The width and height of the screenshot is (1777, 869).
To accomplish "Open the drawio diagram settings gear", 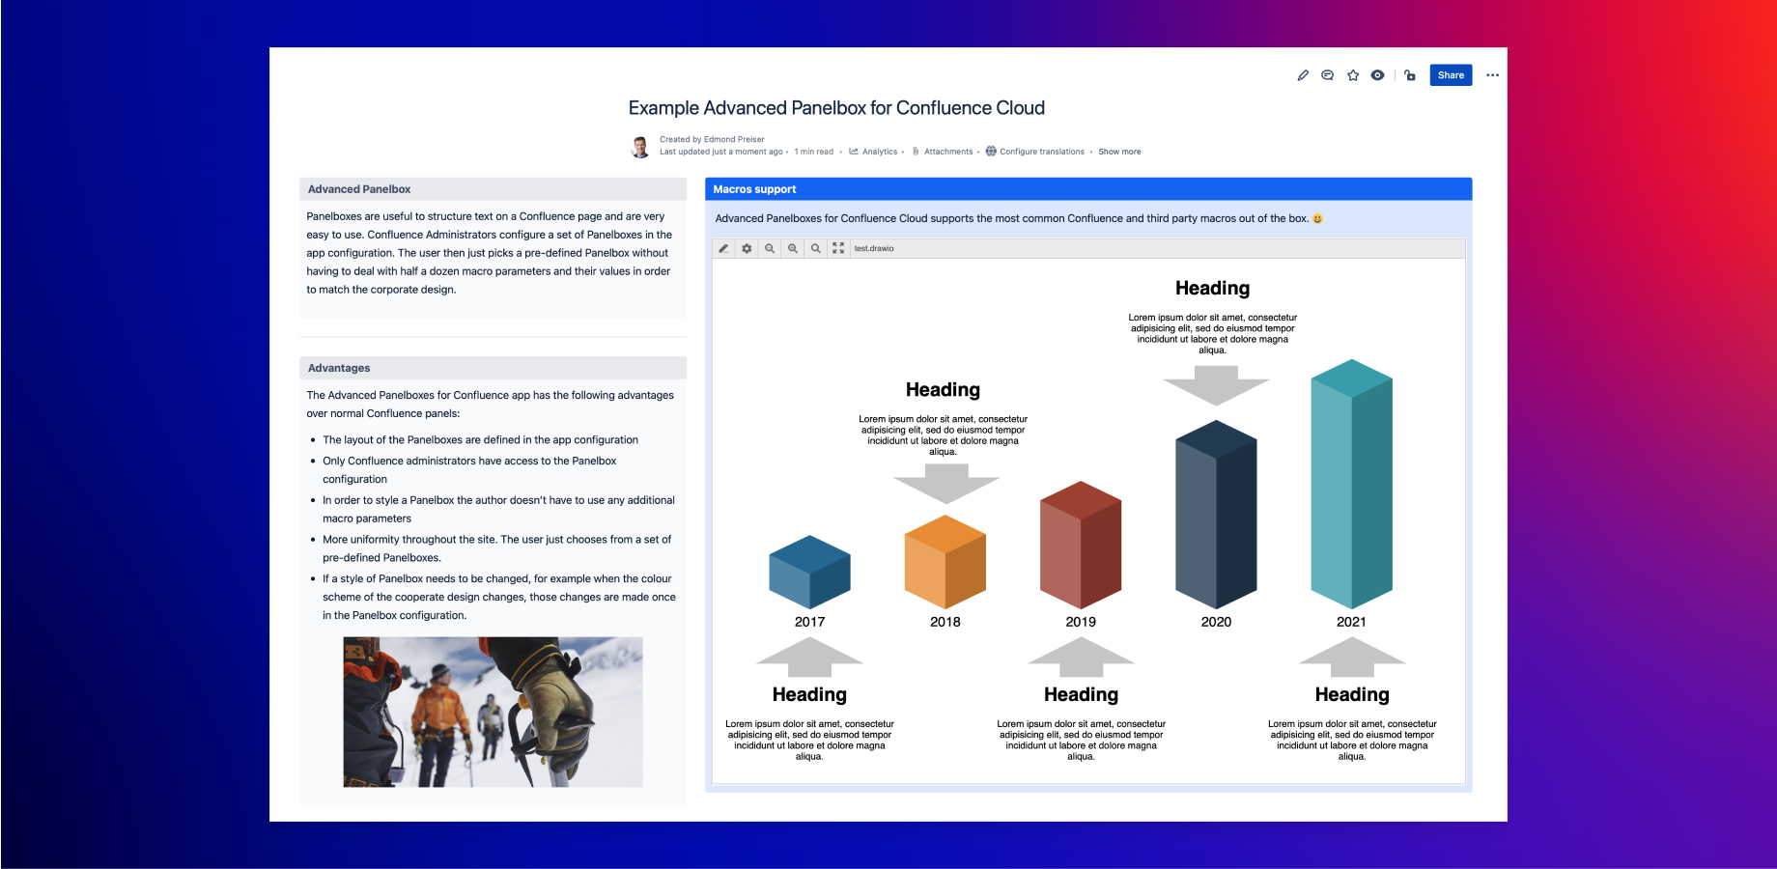I will tap(747, 248).
